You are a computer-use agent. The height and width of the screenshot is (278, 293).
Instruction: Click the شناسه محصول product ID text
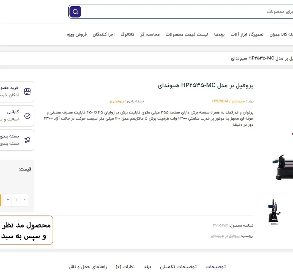[233, 225]
